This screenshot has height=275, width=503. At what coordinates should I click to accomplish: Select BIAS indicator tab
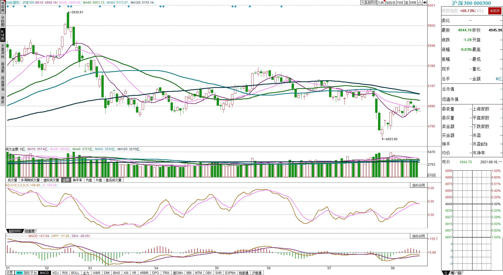117,273
